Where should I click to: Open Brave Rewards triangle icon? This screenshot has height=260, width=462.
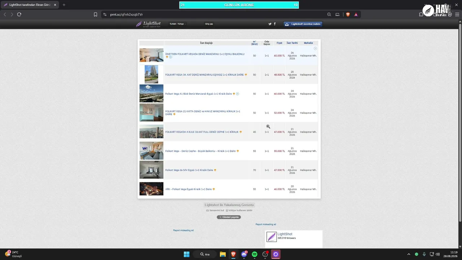click(356, 14)
